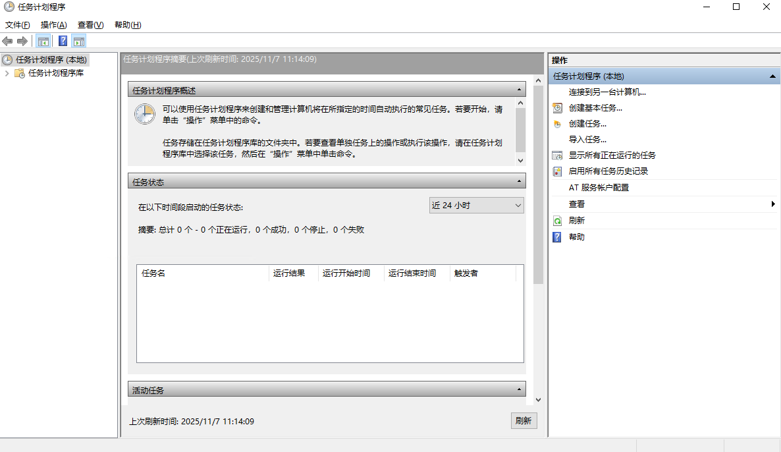Click the 显示所有正在运行的任务 icon
Screen dimensions: 781x452
coord(557,155)
